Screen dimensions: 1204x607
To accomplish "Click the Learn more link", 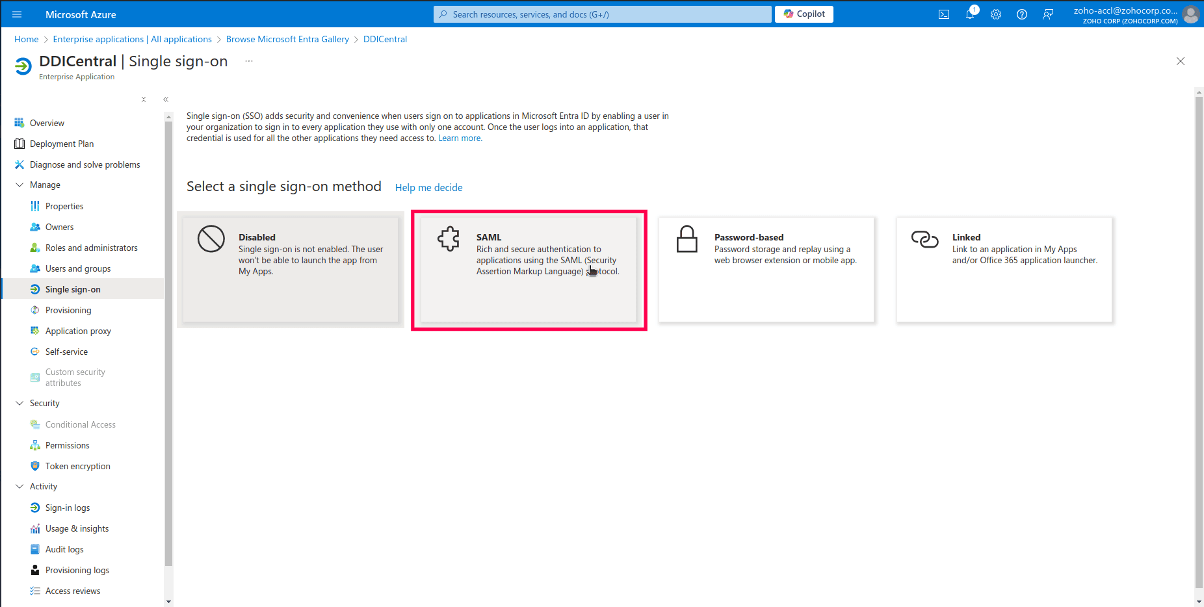I will pos(460,138).
